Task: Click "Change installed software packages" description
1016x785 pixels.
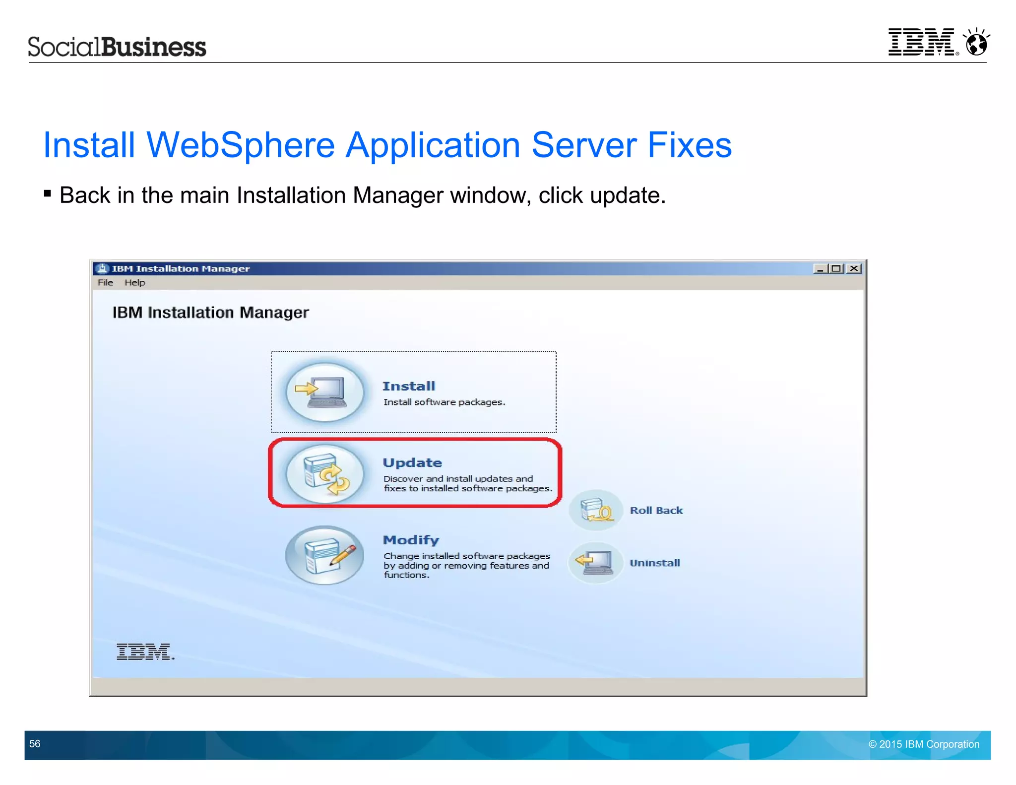Action: pyautogui.click(x=466, y=565)
